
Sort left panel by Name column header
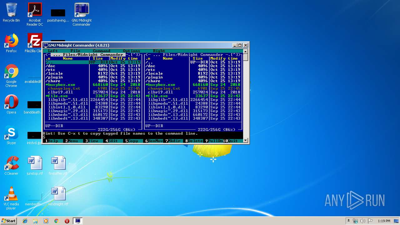click(x=68, y=58)
